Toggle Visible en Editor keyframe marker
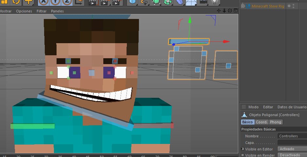 pos(243,149)
